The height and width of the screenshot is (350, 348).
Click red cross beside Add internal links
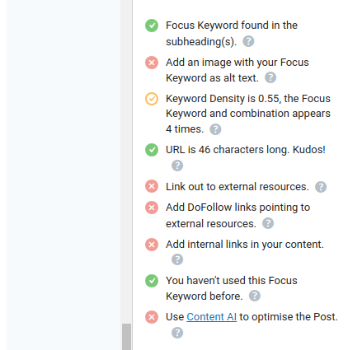tap(152, 245)
